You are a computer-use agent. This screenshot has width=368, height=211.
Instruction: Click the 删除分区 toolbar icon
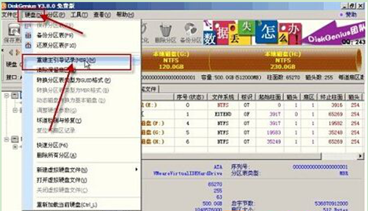(x=166, y=31)
